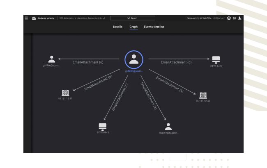This screenshot has height=168, width=267.
Task: Select the 46.131.12.43 IP address node
Action: coord(203,95)
